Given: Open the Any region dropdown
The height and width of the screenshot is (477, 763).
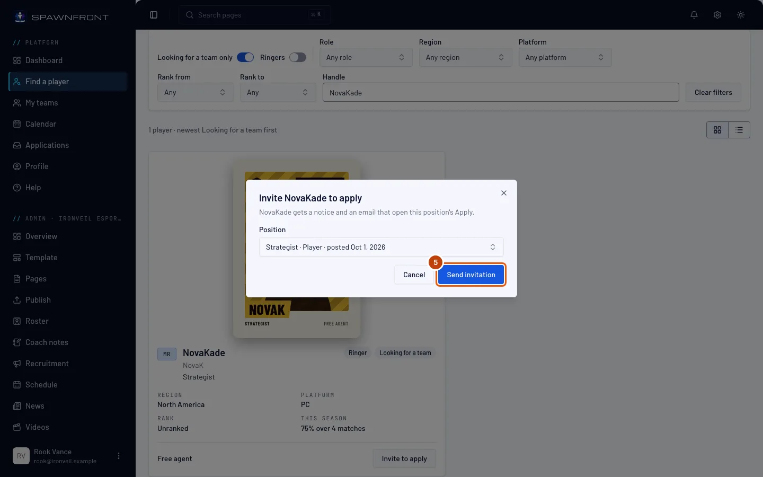Looking at the screenshot, I should pos(465,57).
